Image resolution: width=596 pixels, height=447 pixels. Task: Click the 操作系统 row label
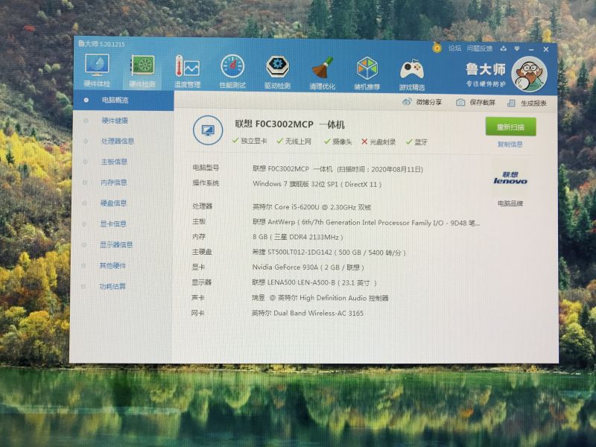click(206, 183)
